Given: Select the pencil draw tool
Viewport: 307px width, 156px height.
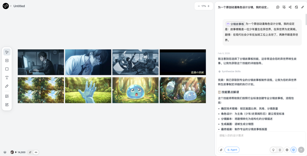Looking at the screenshot, I should [7, 86].
